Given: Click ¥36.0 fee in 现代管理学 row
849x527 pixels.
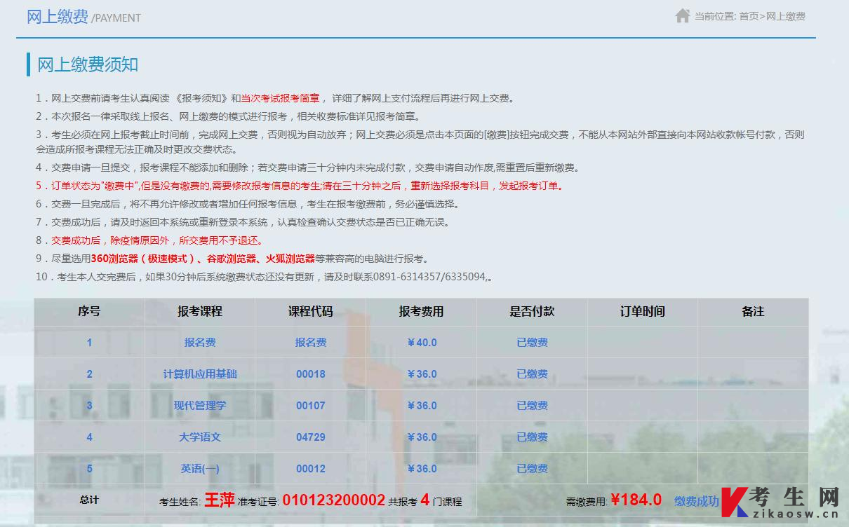Looking at the screenshot, I should tap(422, 406).
